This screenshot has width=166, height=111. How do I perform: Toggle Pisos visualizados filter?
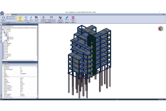pyautogui.click(x=20, y=19)
